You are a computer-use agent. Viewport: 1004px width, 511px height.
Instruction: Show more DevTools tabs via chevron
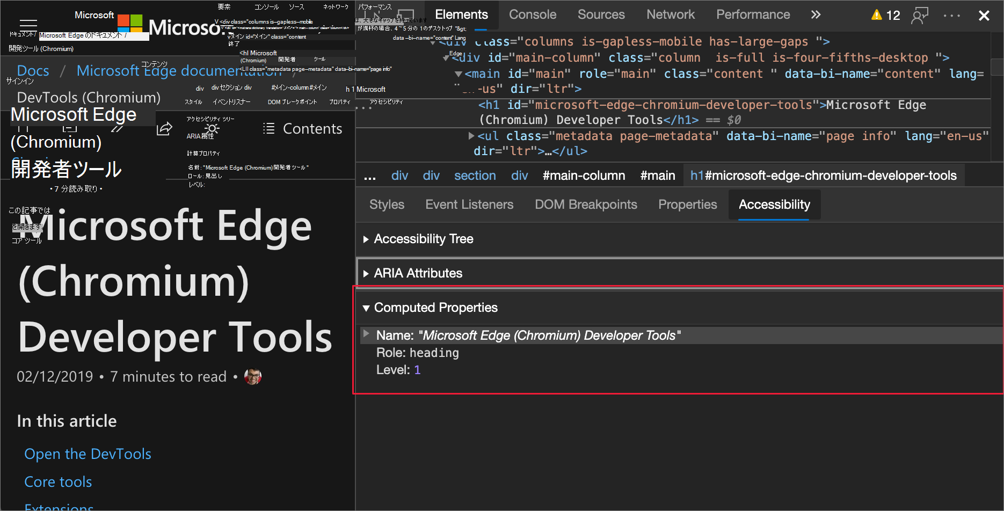click(816, 14)
